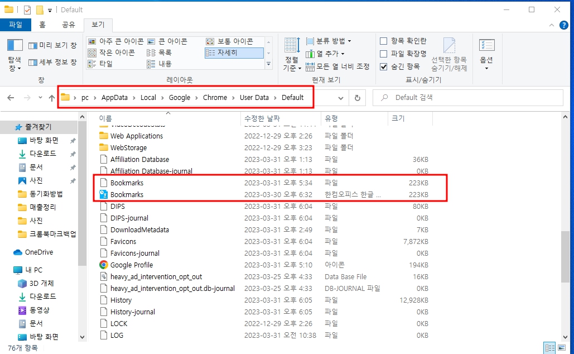Select the Google Profile Chrome icon file
This screenshot has height=354, width=574.
[126, 265]
